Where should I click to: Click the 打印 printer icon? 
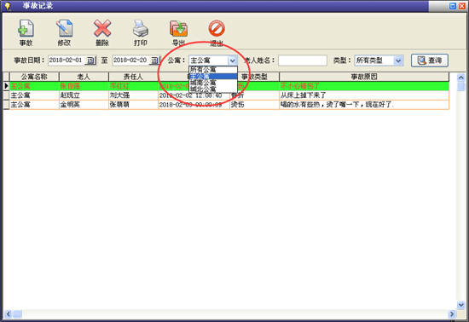(141, 29)
